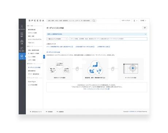Click the highlighted blue tools icon in sidebar
The image size is (168, 133).
click(22, 56)
